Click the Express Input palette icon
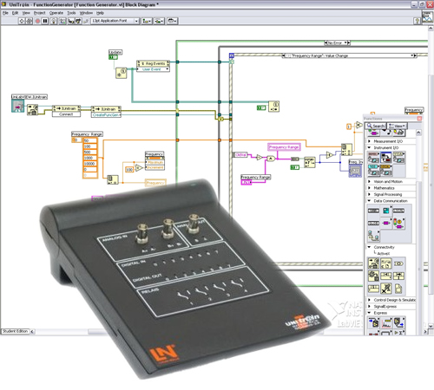 pos(373,322)
